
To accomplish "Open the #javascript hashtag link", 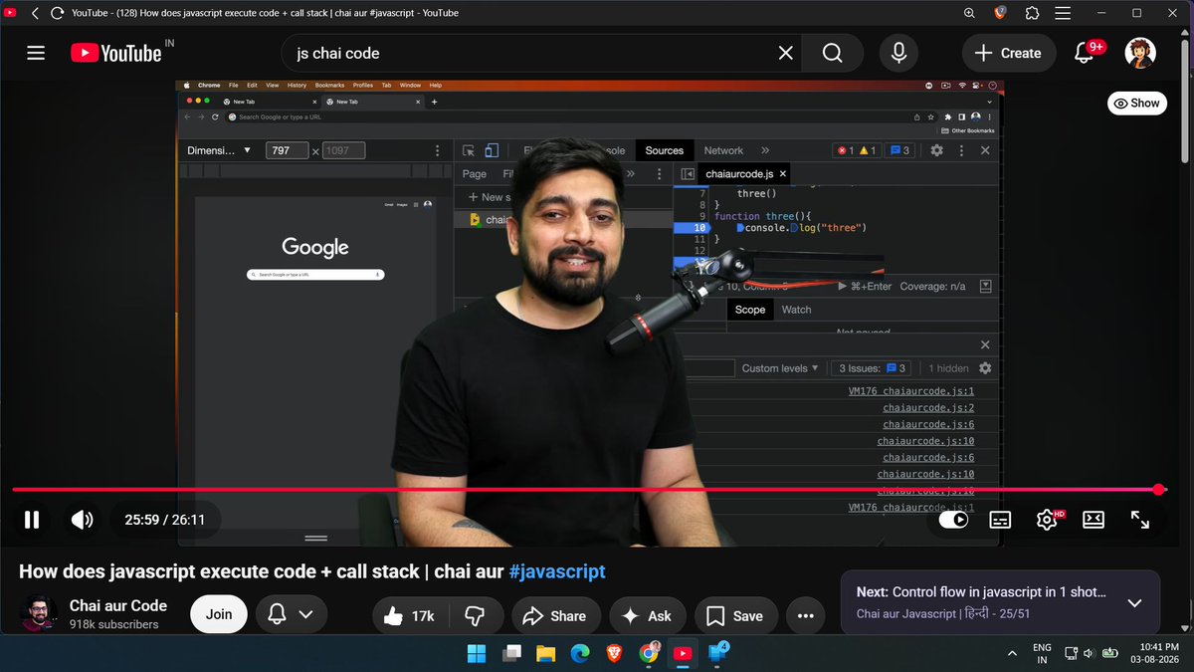I will coord(556,571).
